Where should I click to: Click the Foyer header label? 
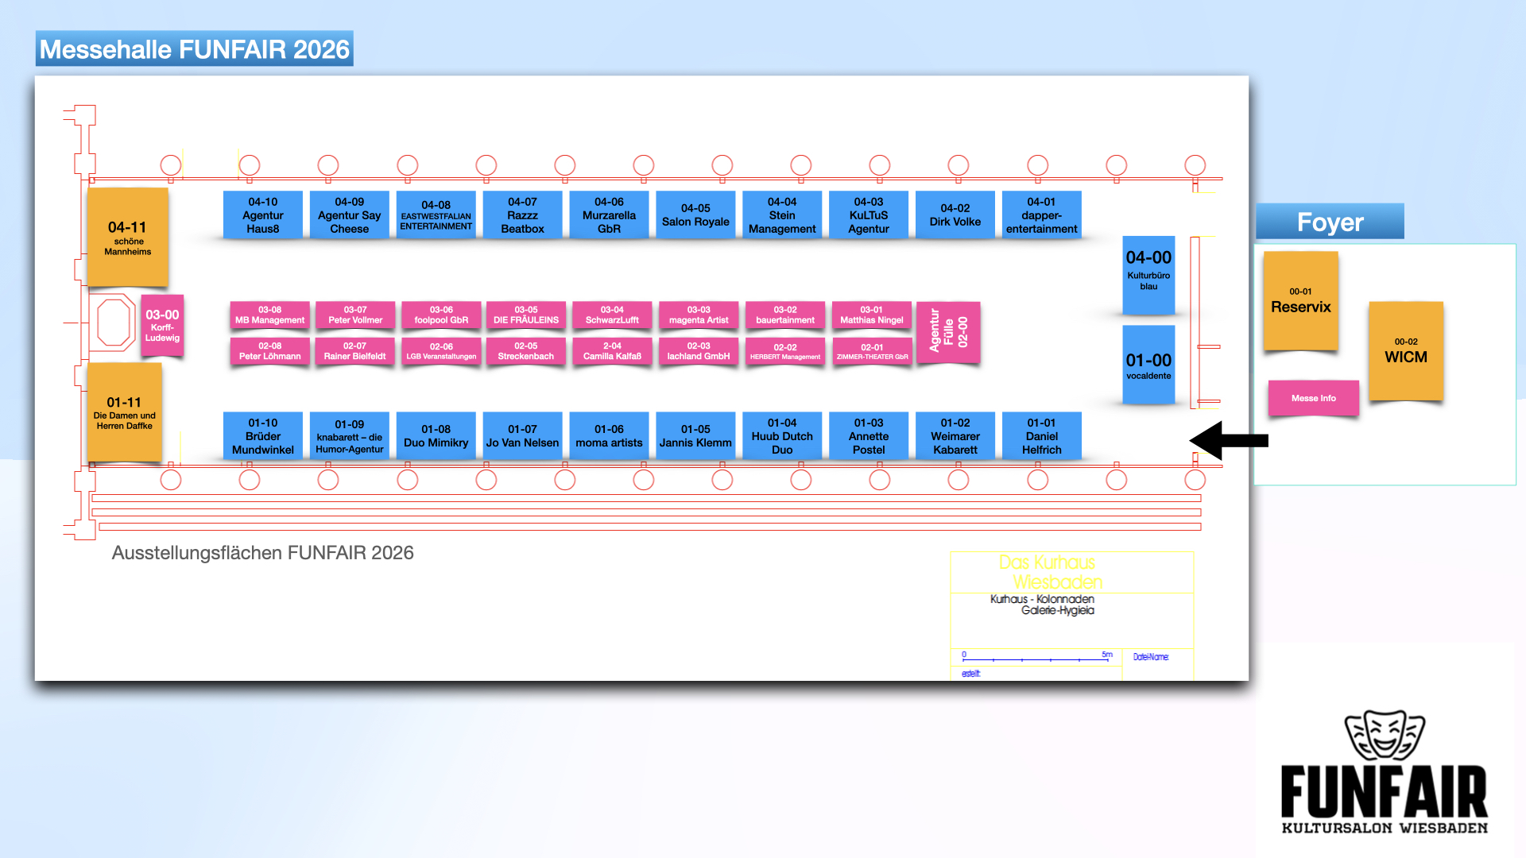click(1330, 222)
